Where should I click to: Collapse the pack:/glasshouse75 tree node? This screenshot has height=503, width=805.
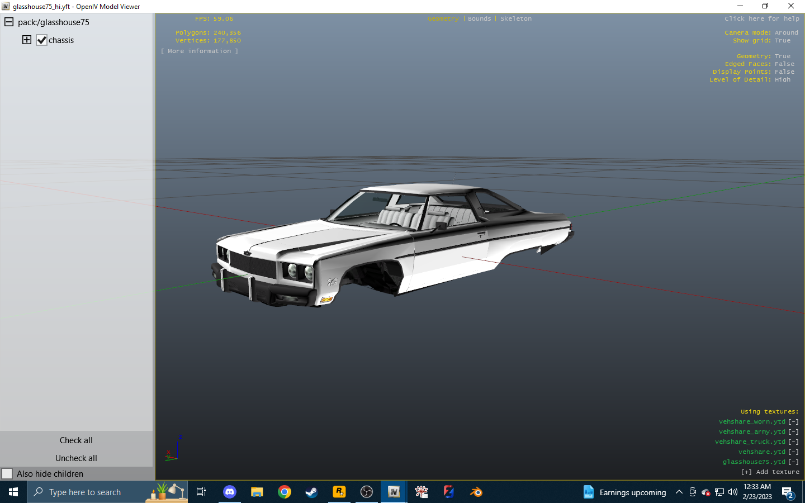pos(8,22)
